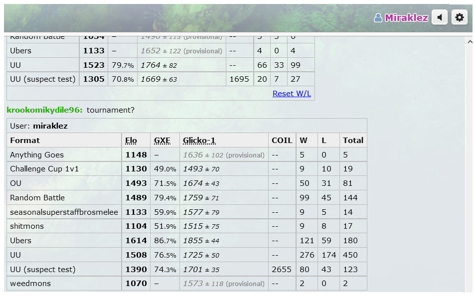Click the Miraklez username in the header
The height and width of the screenshot is (298, 474).
[406, 18]
